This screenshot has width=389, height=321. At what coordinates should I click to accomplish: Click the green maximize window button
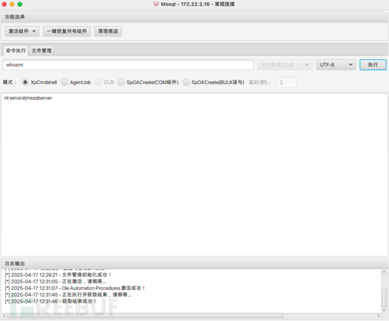pos(20,4)
